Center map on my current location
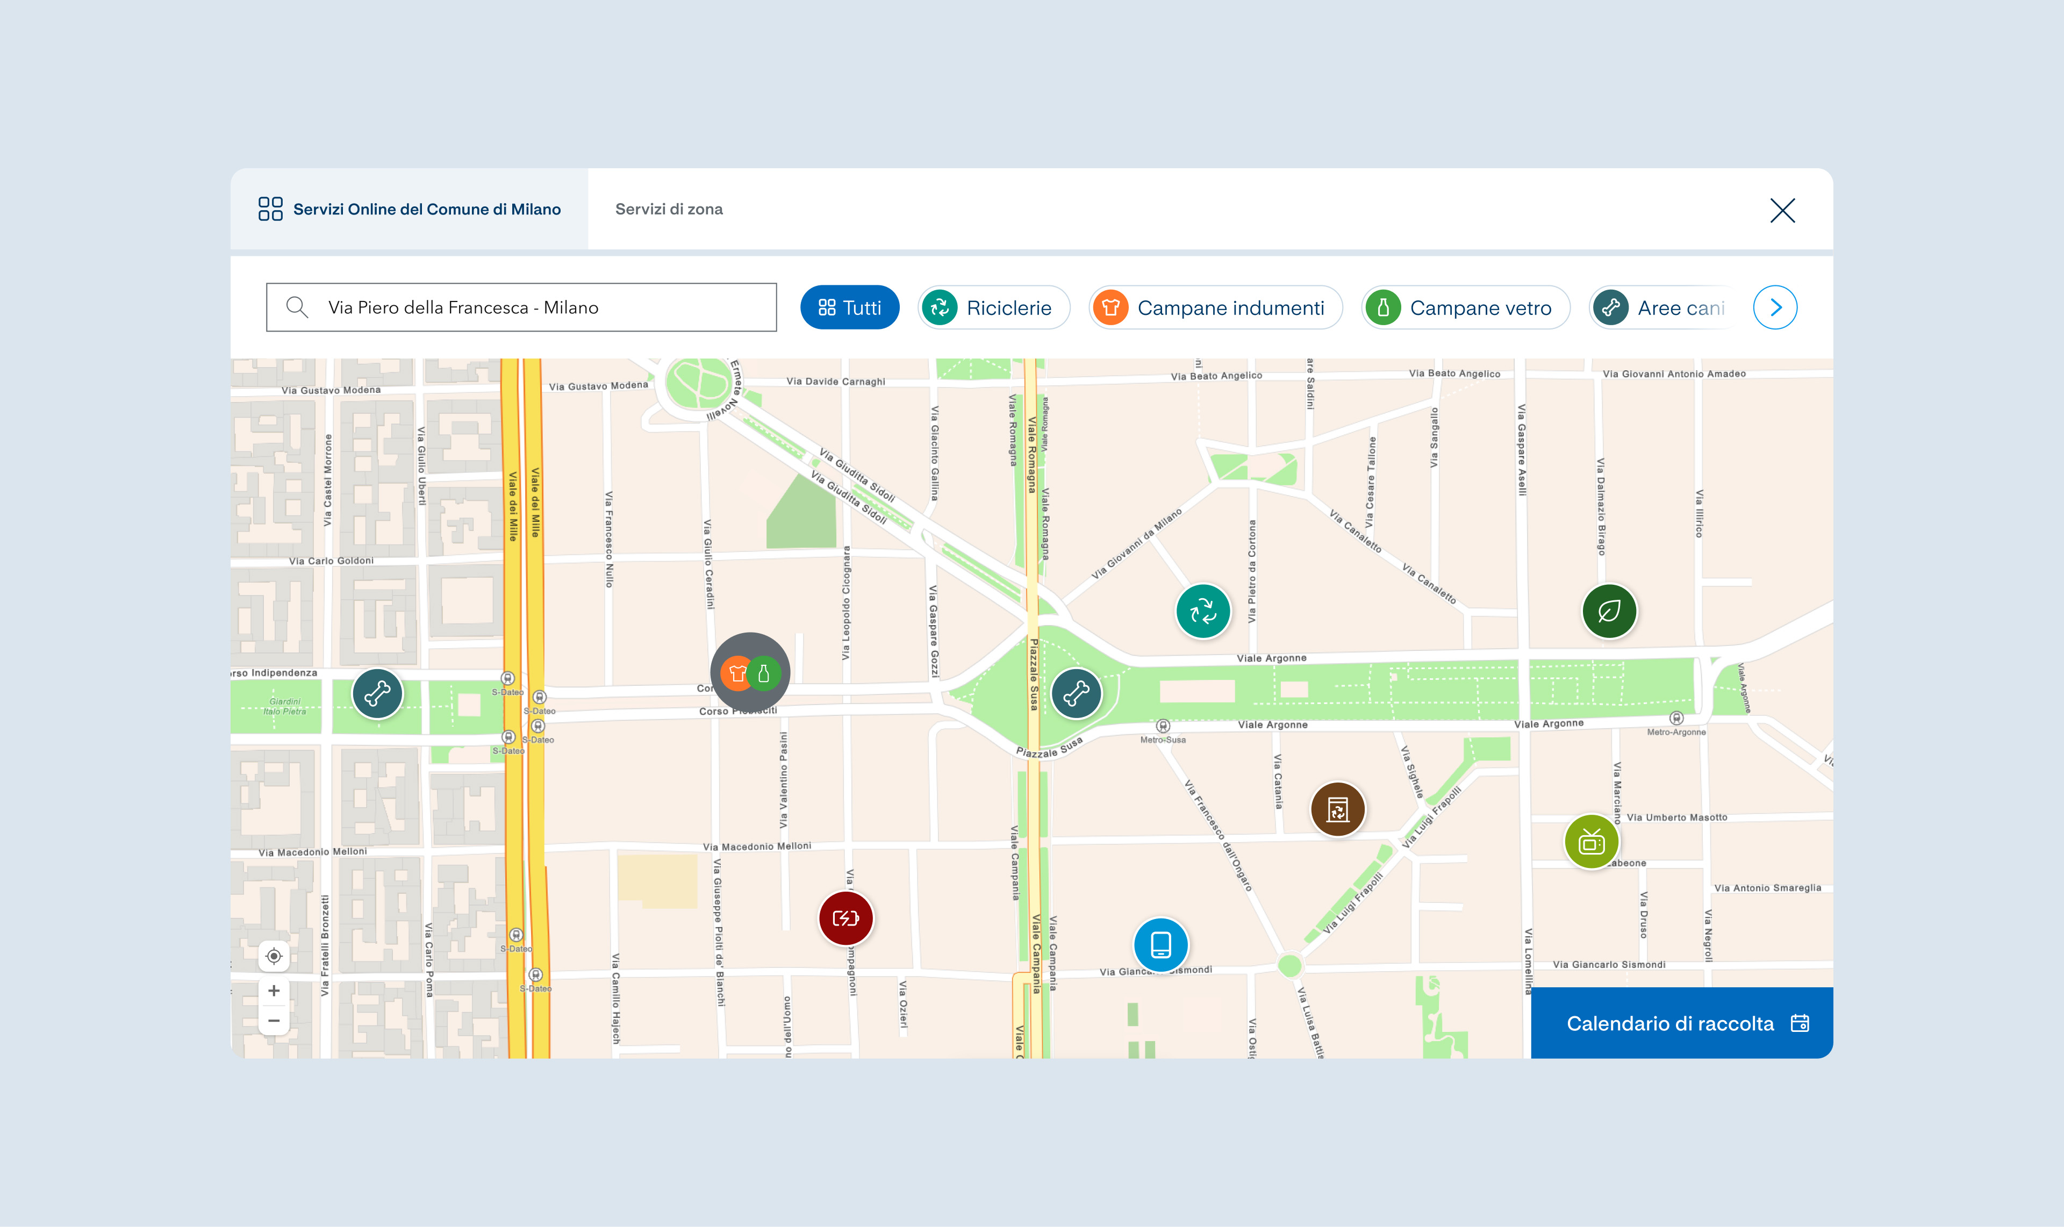This screenshot has width=2064, height=1227. click(274, 957)
